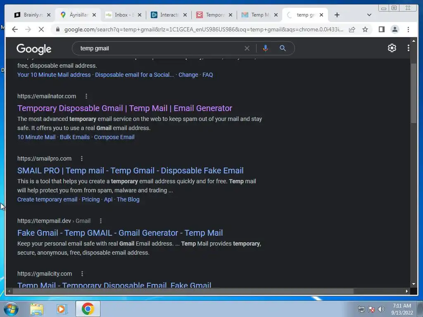Open the Chrome profile avatar
The image size is (423, 317).
(x=394, y=29)
